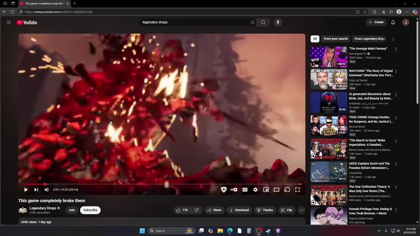Open menu for Female Privilege Over video
Viewport: 420px width, 236px height.
[x=396, y=209]
